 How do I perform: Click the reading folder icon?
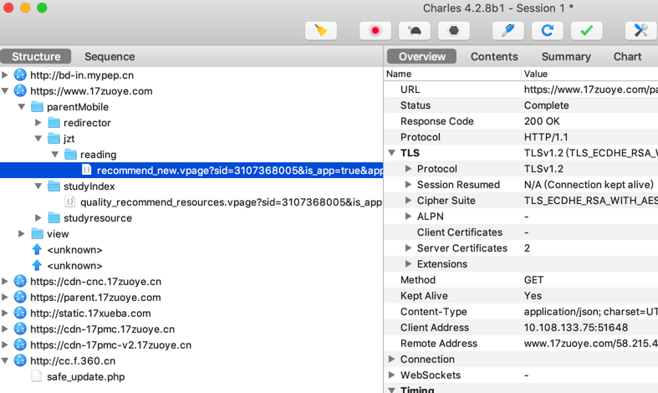pyautogui.click(x=70, y=155)
